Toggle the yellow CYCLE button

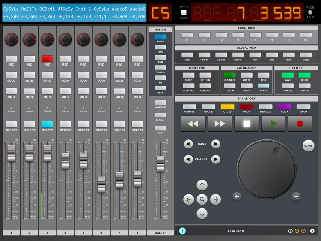[227, 107]
